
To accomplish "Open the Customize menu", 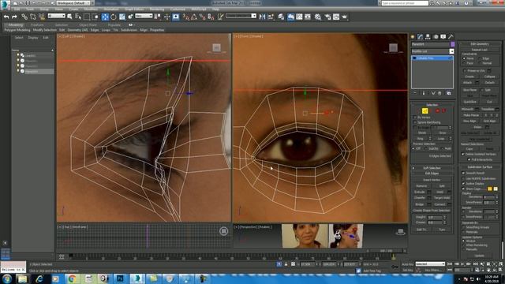I will pos(178,9).
